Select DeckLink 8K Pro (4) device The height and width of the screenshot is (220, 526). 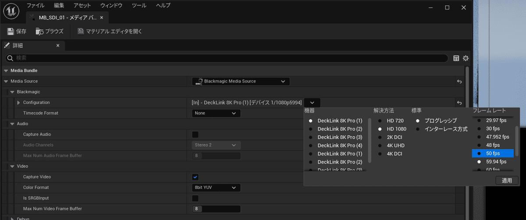click(336, 145)
